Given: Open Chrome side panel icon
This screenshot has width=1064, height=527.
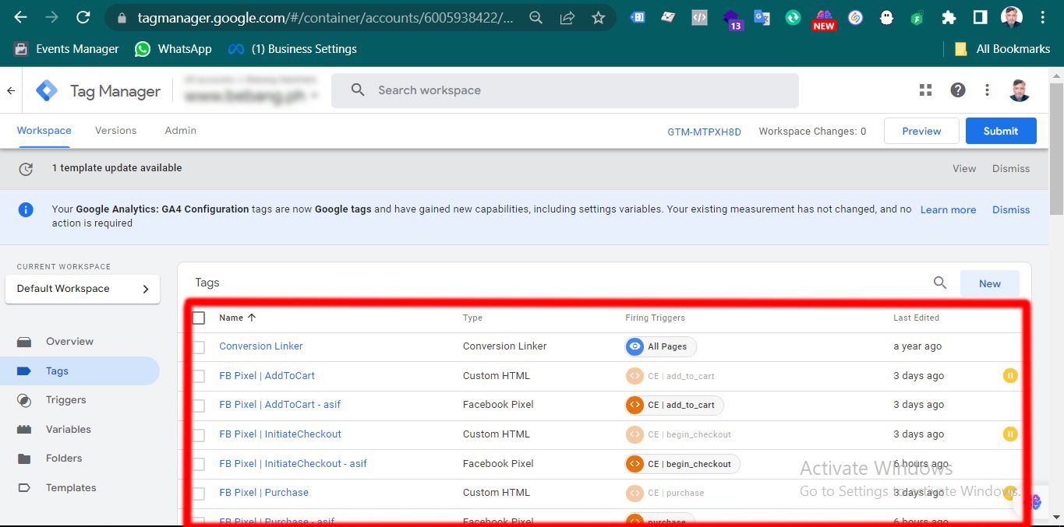Looking at the screenshot, I should [980, 17].
